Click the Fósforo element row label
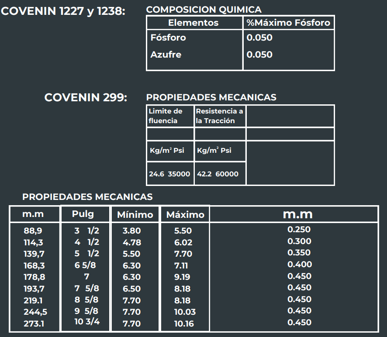The height and width of the screenshot is (337, 387). (x=168, y=38)
